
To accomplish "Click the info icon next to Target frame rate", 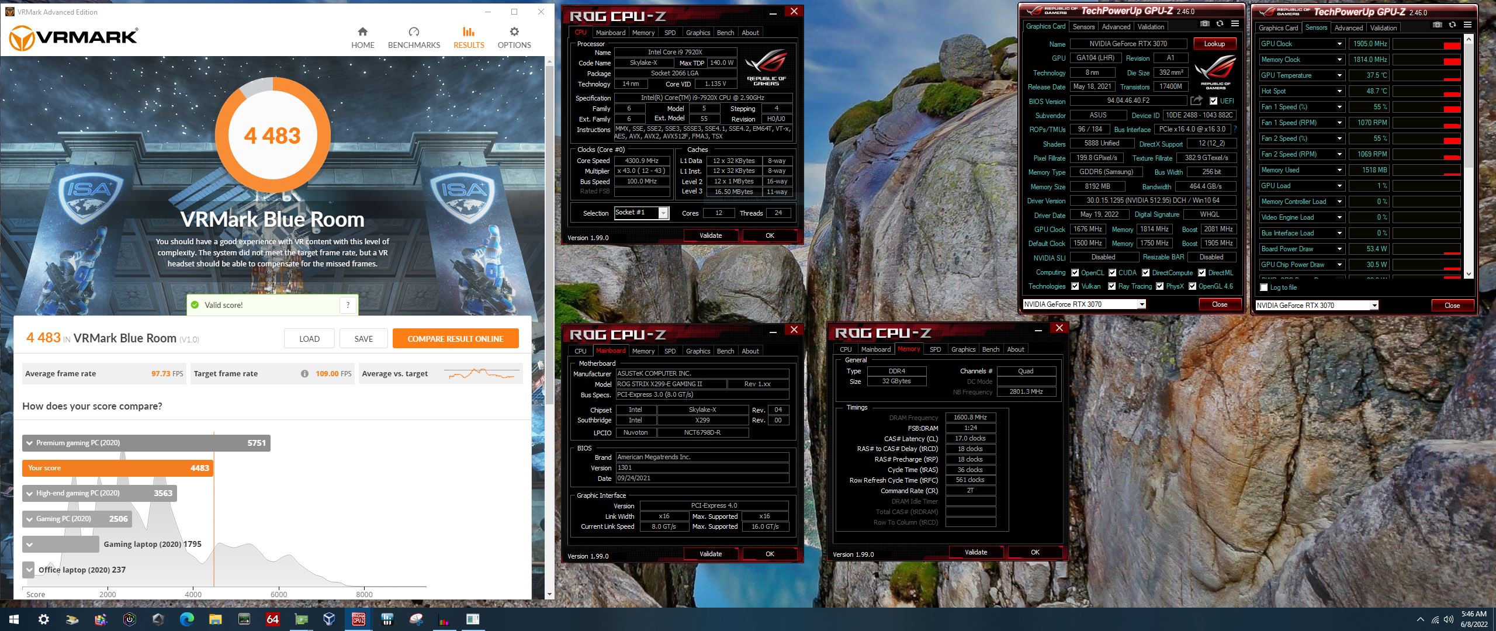I will [x=304, y=374].
